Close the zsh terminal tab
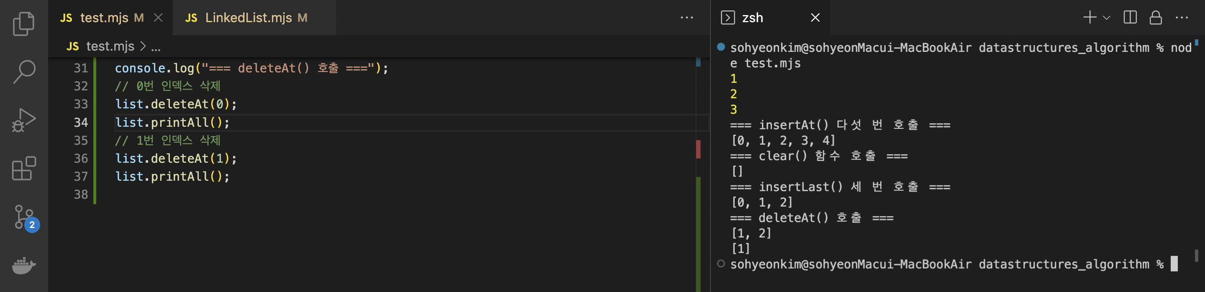 point(815,18)
